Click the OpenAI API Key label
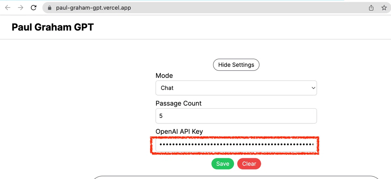391x179 pixels. 179,132
